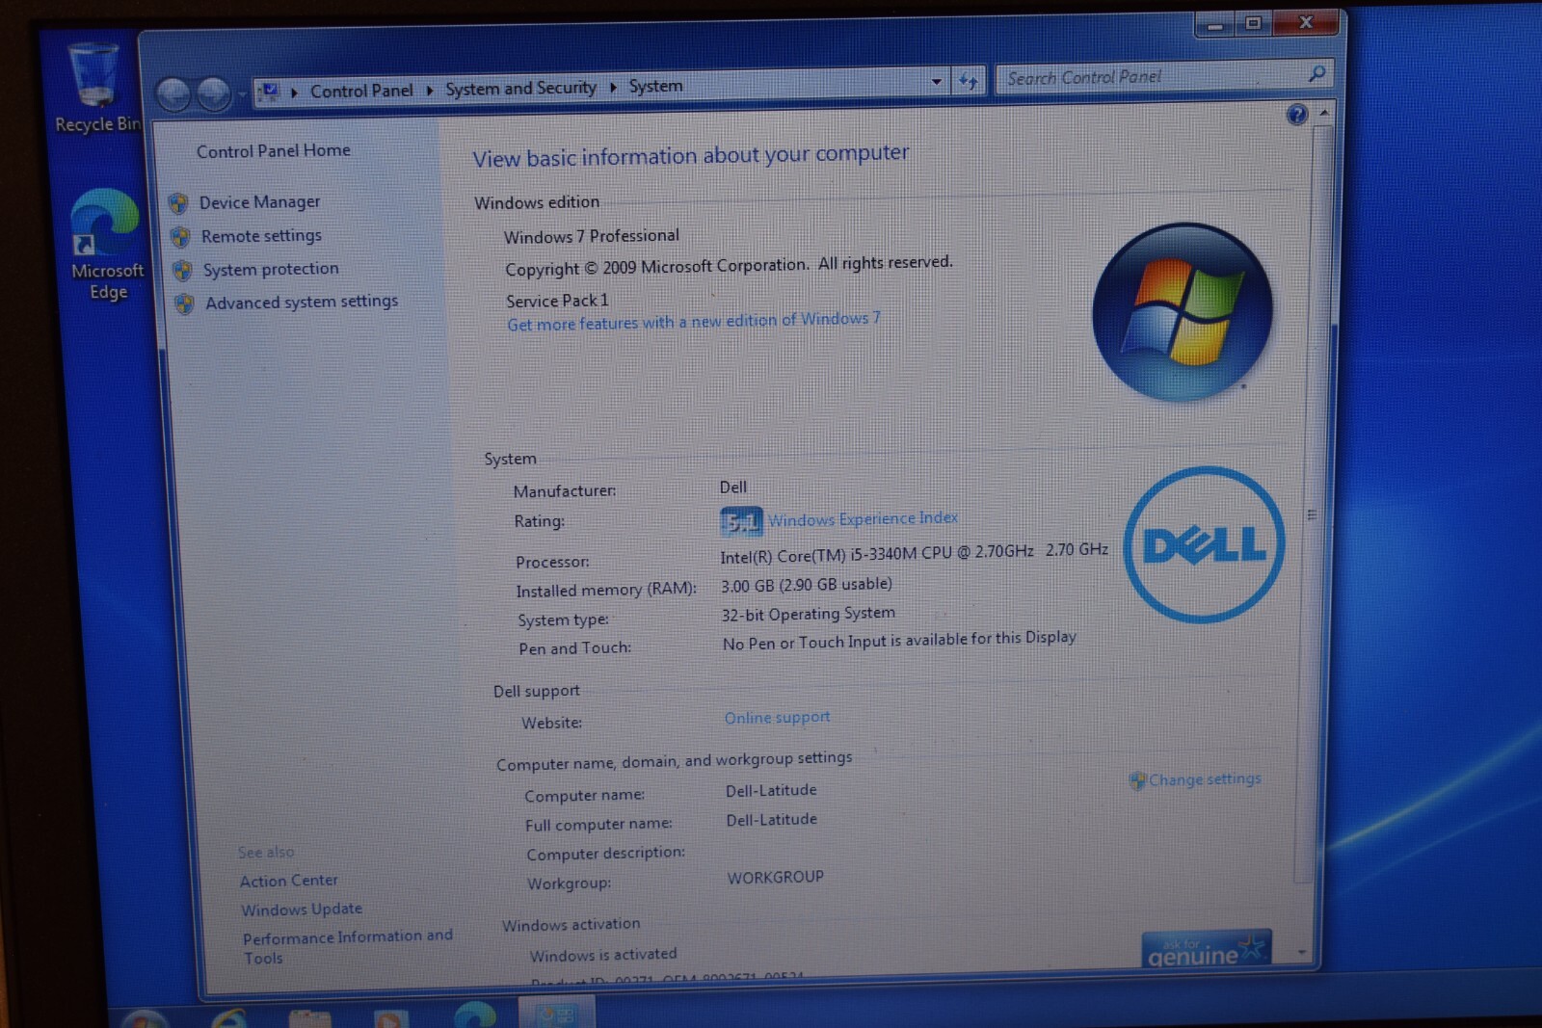Screen dimensions: 1542x1028
Task: Open Windows Experience Index link
Action: (x=863, y=518)
